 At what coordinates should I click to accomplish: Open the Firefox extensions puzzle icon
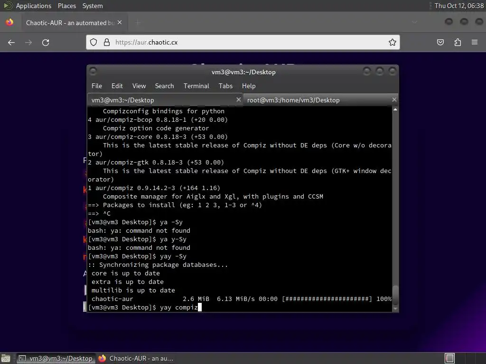point(458,42)
